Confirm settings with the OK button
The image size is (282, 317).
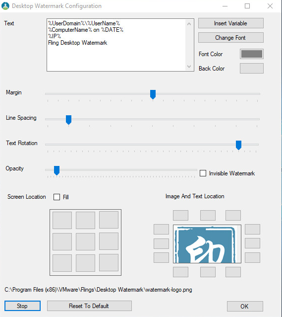coord(245,306)
